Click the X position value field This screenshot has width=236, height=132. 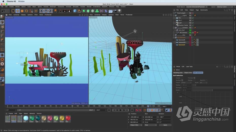[x=136, y=117]
